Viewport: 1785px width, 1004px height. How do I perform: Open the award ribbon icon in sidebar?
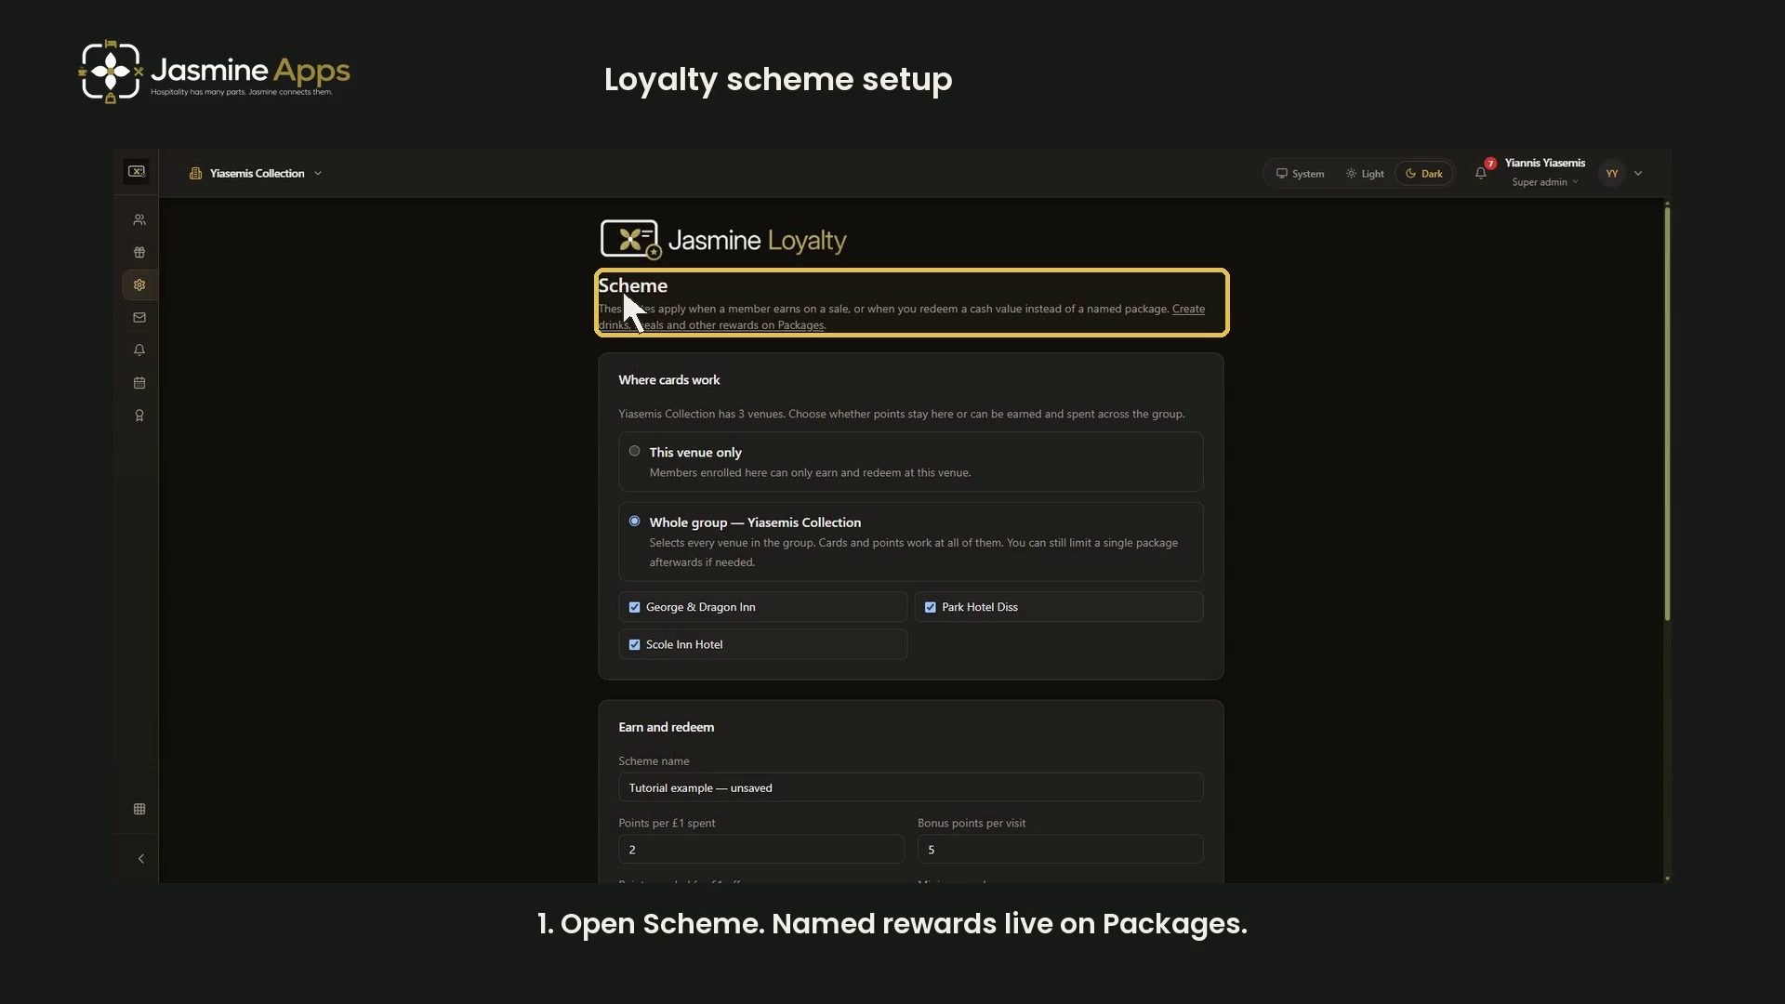point(139,416)
